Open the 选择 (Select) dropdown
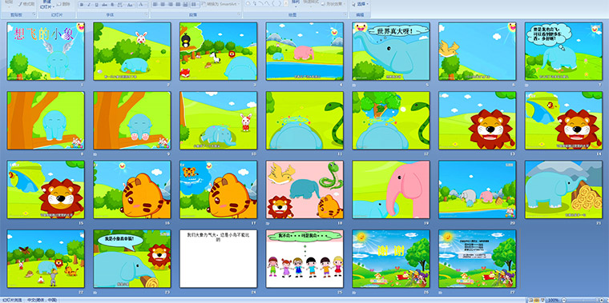 [x=361, y=4]
